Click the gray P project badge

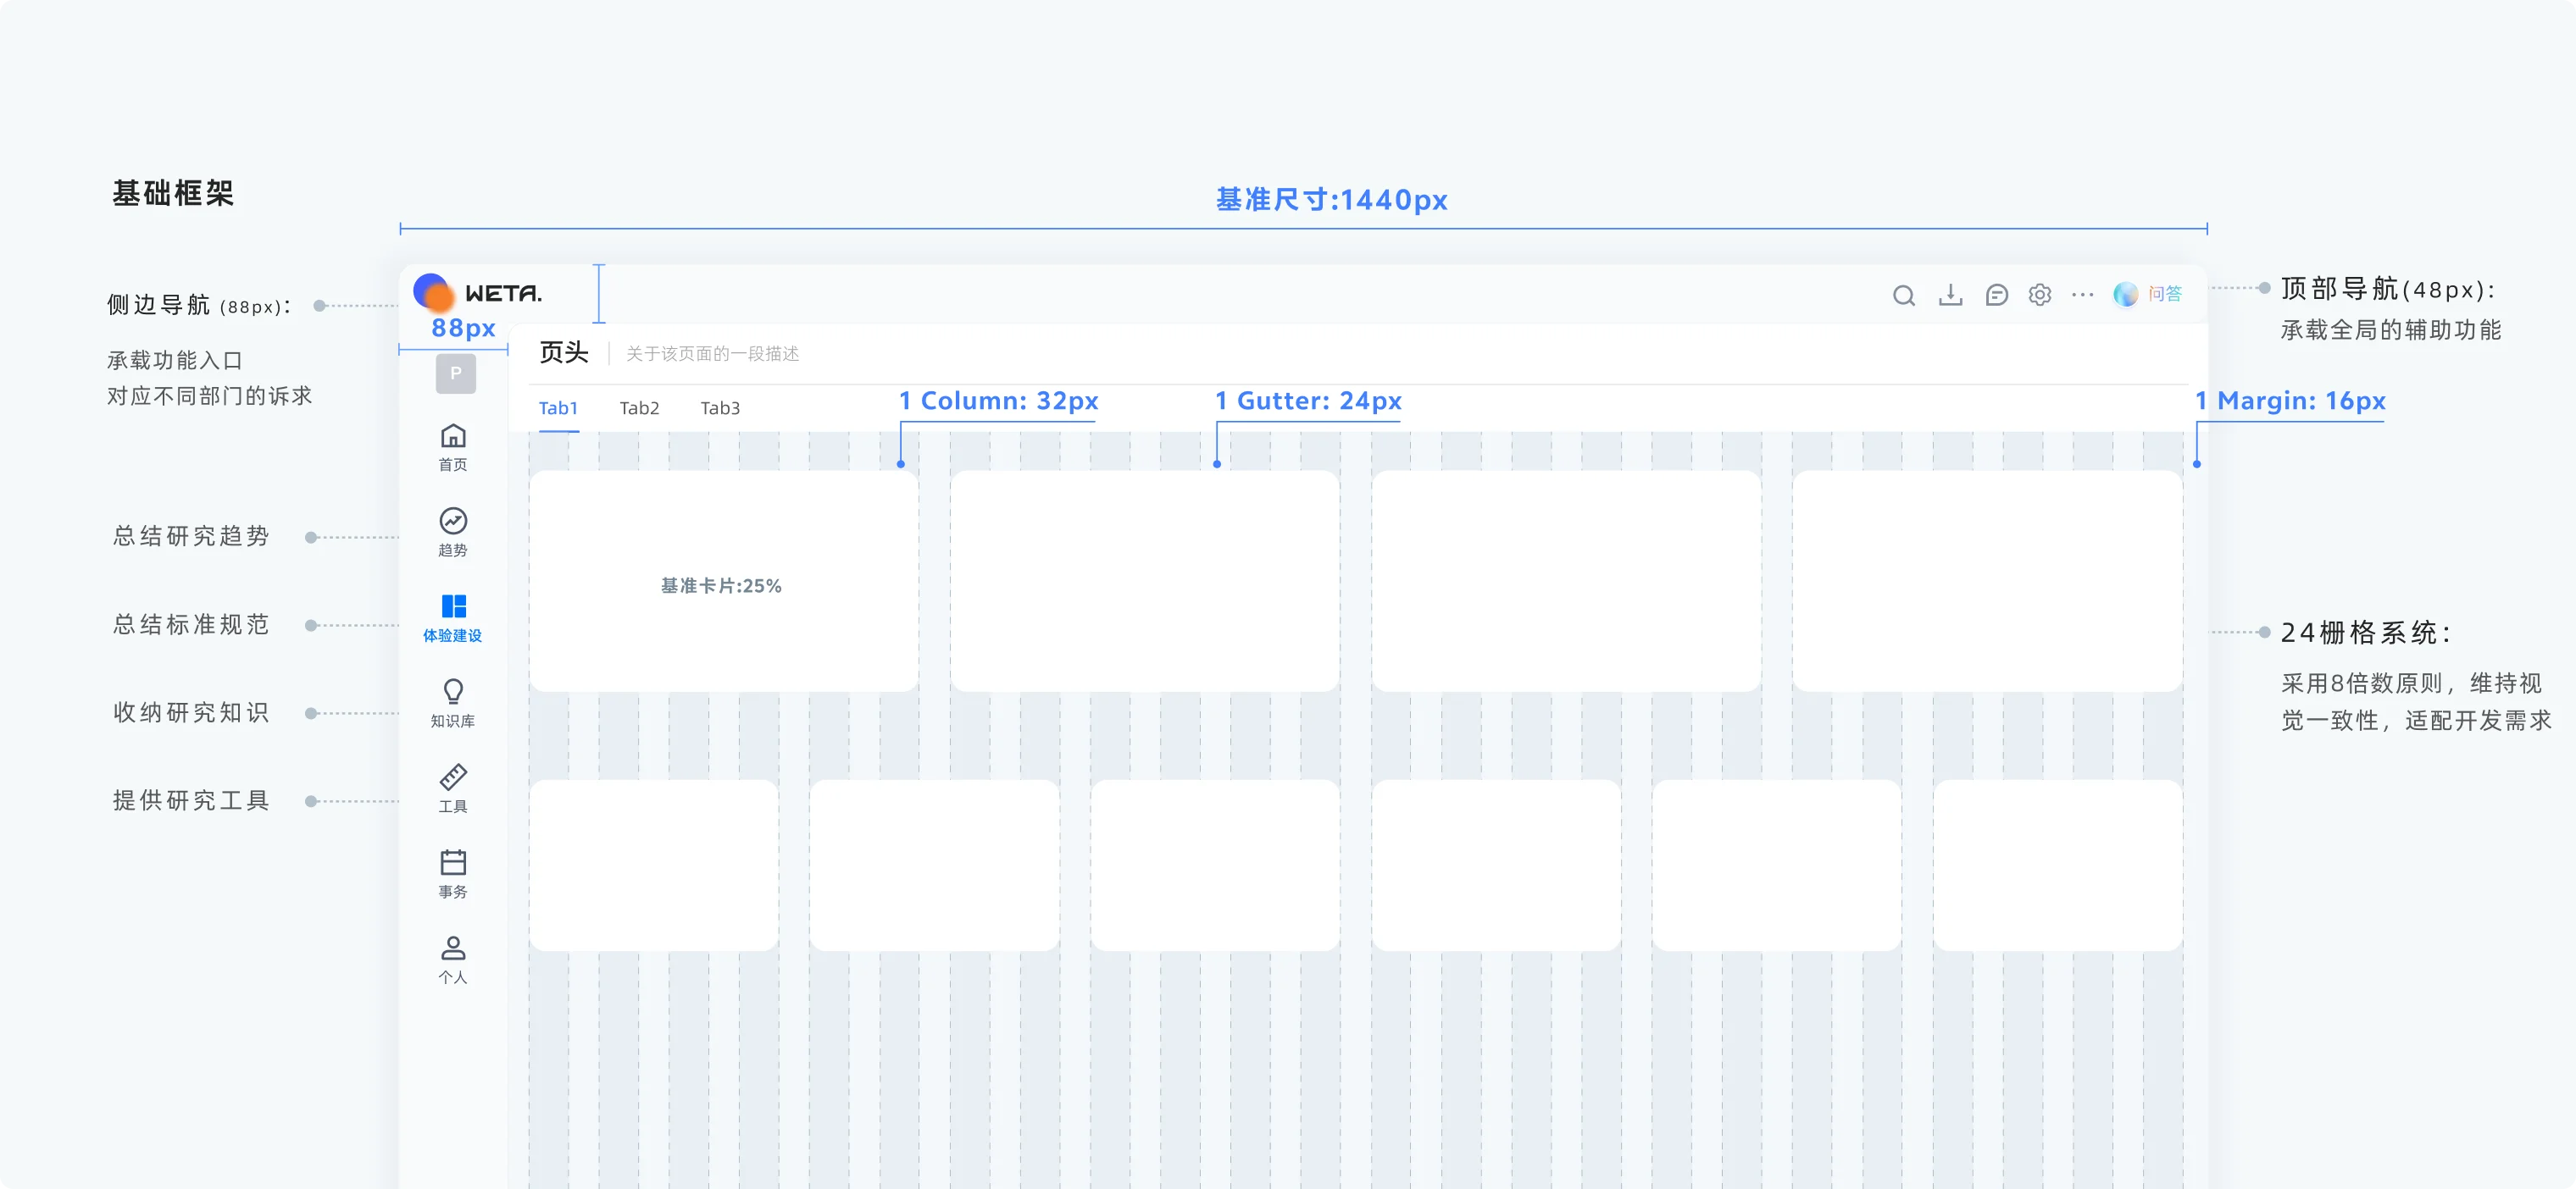[456, 373]
